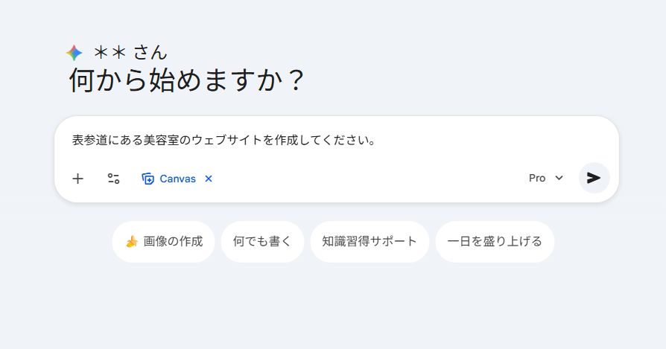Click the ＊＊ さん greeting text
This screenshot has height=349, width=666.
[x=130, y=52]
